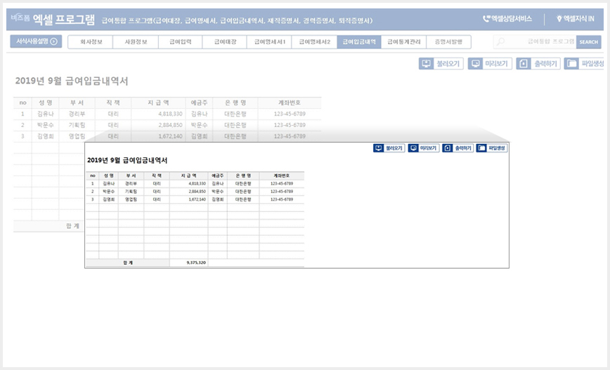
Task: Click the 파일생성 button in the popup preview
Action: point(492,148)
